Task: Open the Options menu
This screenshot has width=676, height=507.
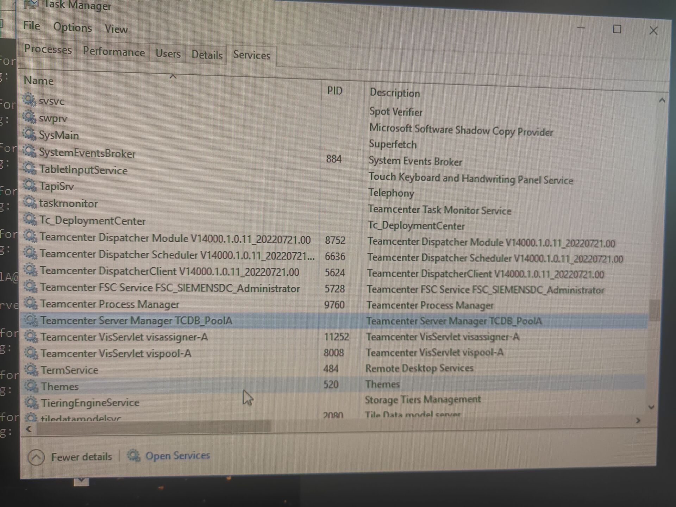Action: pyautogui.click(x=73, y=27)
